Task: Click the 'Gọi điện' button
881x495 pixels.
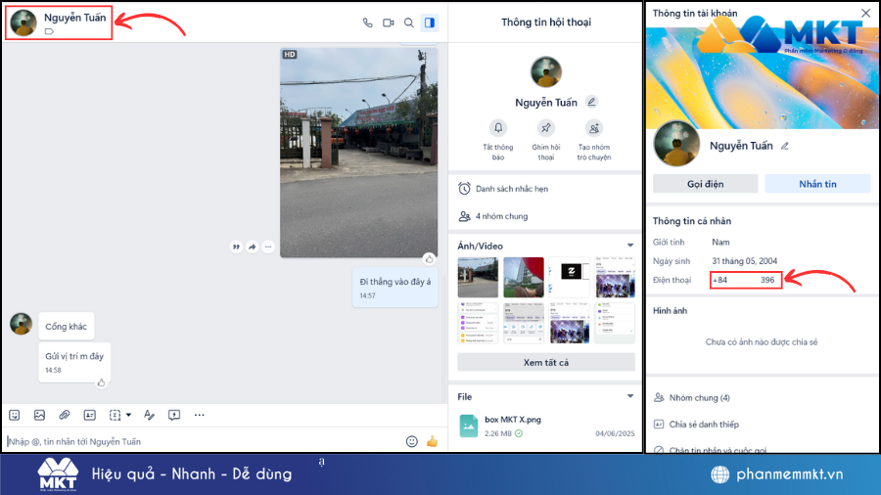Action: click(x=705, y=184)
